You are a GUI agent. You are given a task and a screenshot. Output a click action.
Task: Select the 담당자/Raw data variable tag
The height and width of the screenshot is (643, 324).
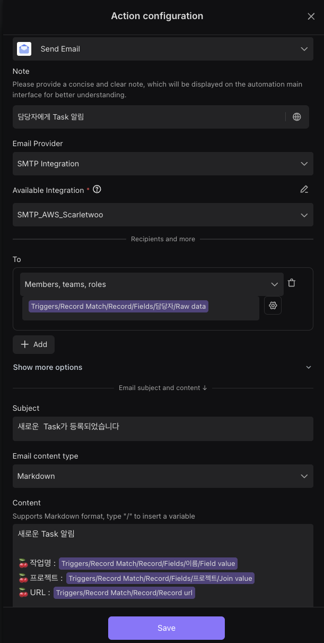(x=118, y=307)
